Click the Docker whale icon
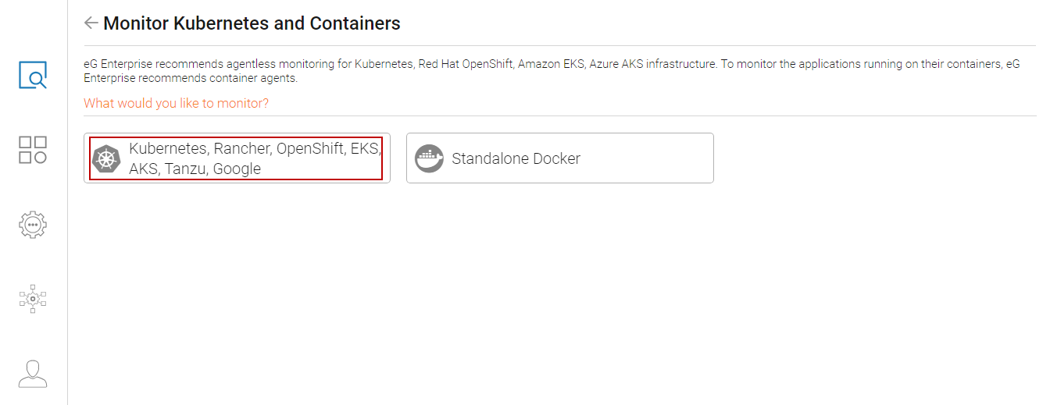Image resolution: width=1050 pixels, height=405 pixels. (x=429, y=158)
